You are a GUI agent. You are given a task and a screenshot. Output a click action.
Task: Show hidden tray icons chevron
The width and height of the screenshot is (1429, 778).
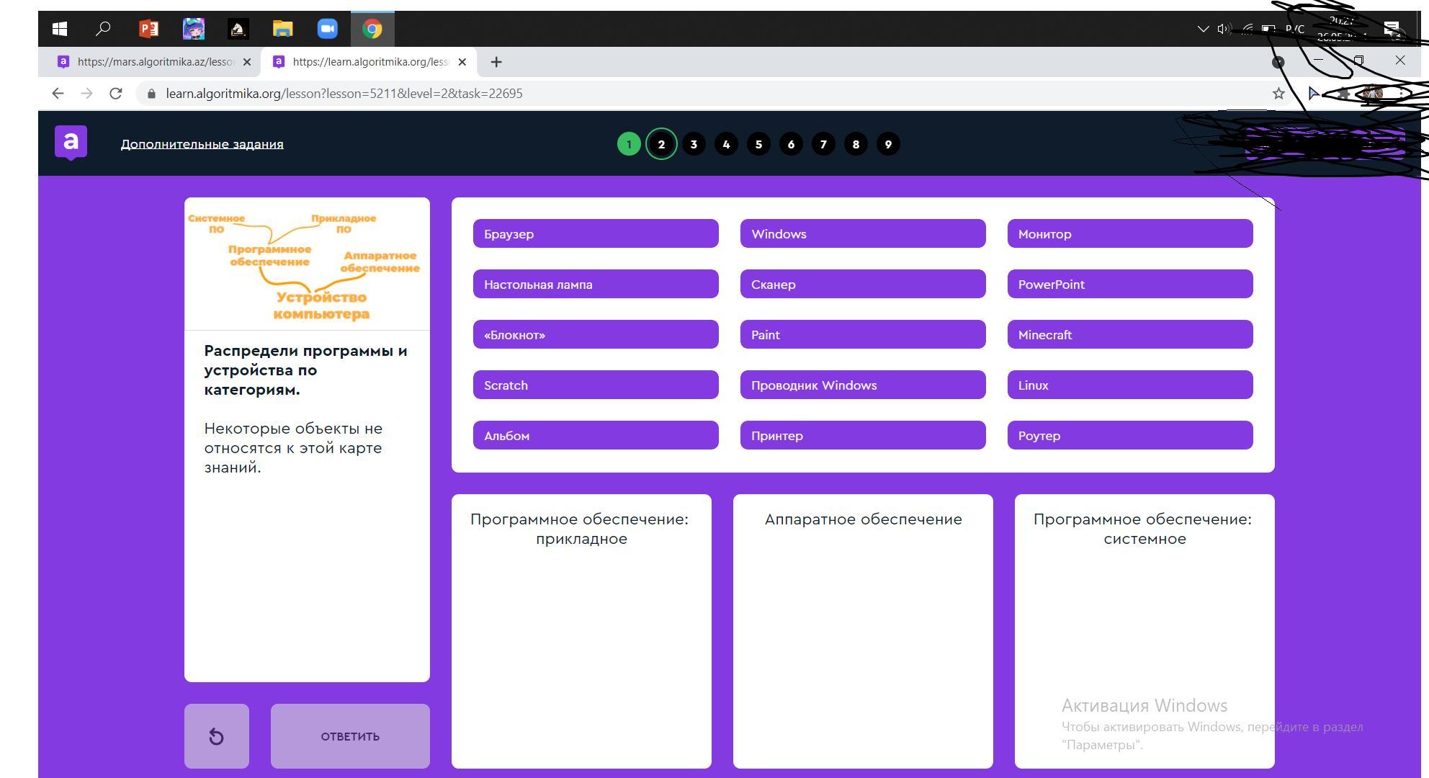click(1203, 29)
